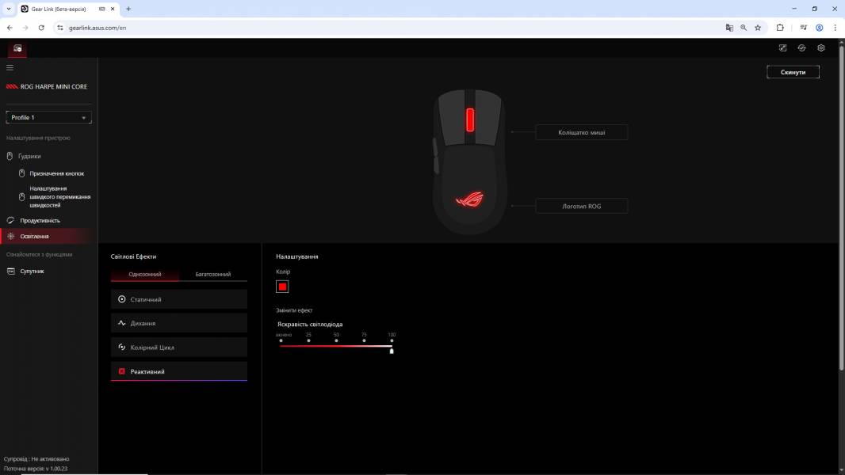
Task: Switch to the Колірний Цикл effect
Action: click(178, 347)
